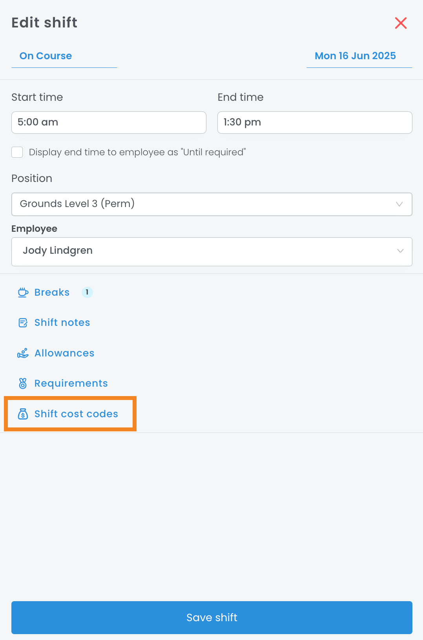This screenshot has width=423, height=640.
Task: Click the Breaks coffee cup icon
Action: click(23, 293)
